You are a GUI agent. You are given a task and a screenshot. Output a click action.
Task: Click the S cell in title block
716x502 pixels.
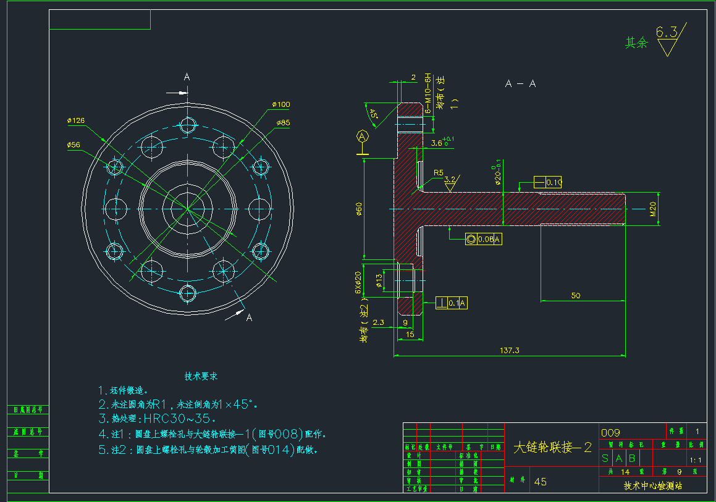click(x=605, y=458)
